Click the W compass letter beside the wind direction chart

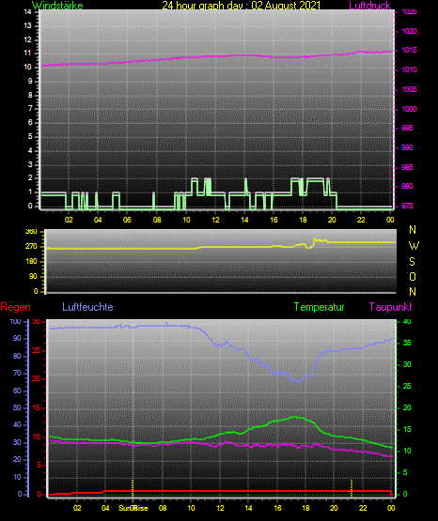click(414, 246)
